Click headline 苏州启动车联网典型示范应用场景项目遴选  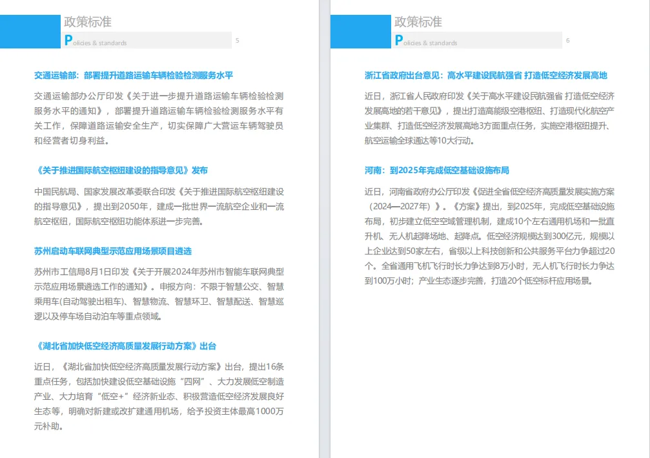click(113, 251)
